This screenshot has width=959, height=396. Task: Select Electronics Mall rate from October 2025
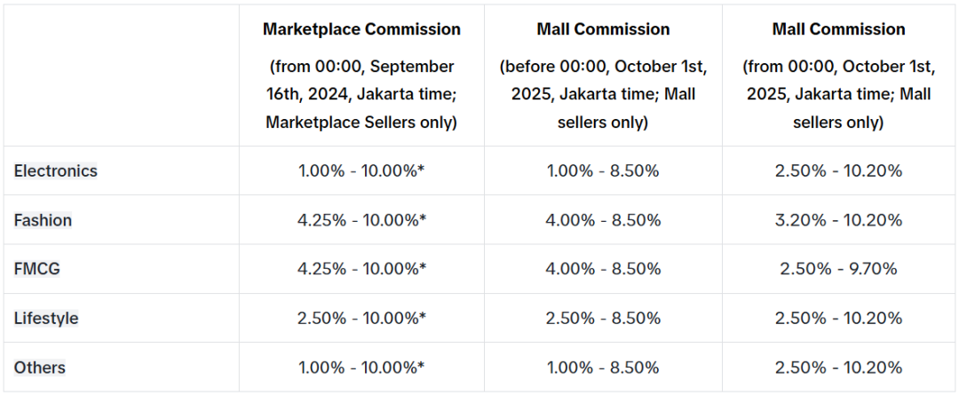pyautogui.click(x=837, y=170)
